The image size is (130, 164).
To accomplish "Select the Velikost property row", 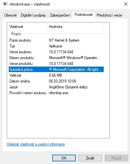I will (56, 75).
